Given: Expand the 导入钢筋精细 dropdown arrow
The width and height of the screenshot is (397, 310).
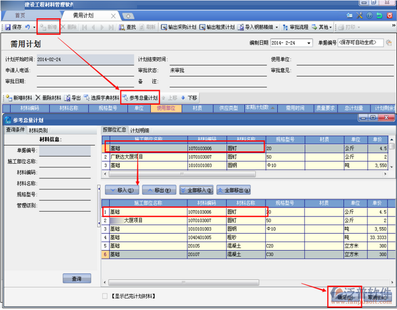Looking at the screenshot, I should tap(277, 27).
